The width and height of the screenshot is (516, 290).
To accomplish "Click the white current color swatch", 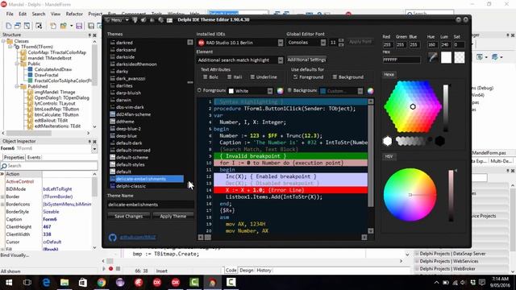I will point(446,57).
